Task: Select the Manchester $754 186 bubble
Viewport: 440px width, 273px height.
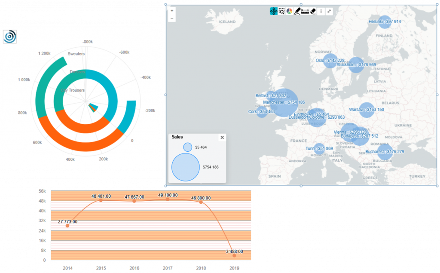Action: 284,102
